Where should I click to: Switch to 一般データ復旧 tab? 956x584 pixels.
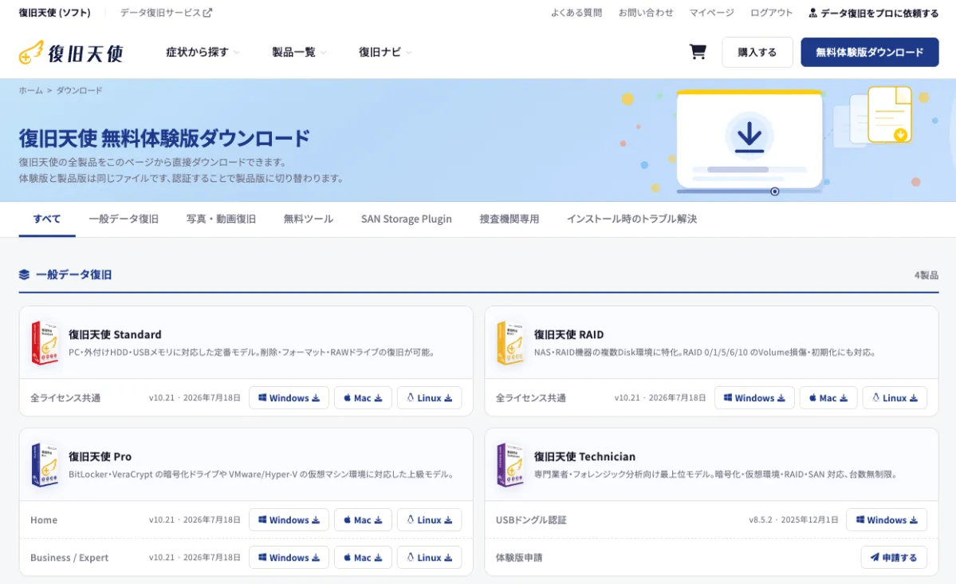tap(124, 219)
